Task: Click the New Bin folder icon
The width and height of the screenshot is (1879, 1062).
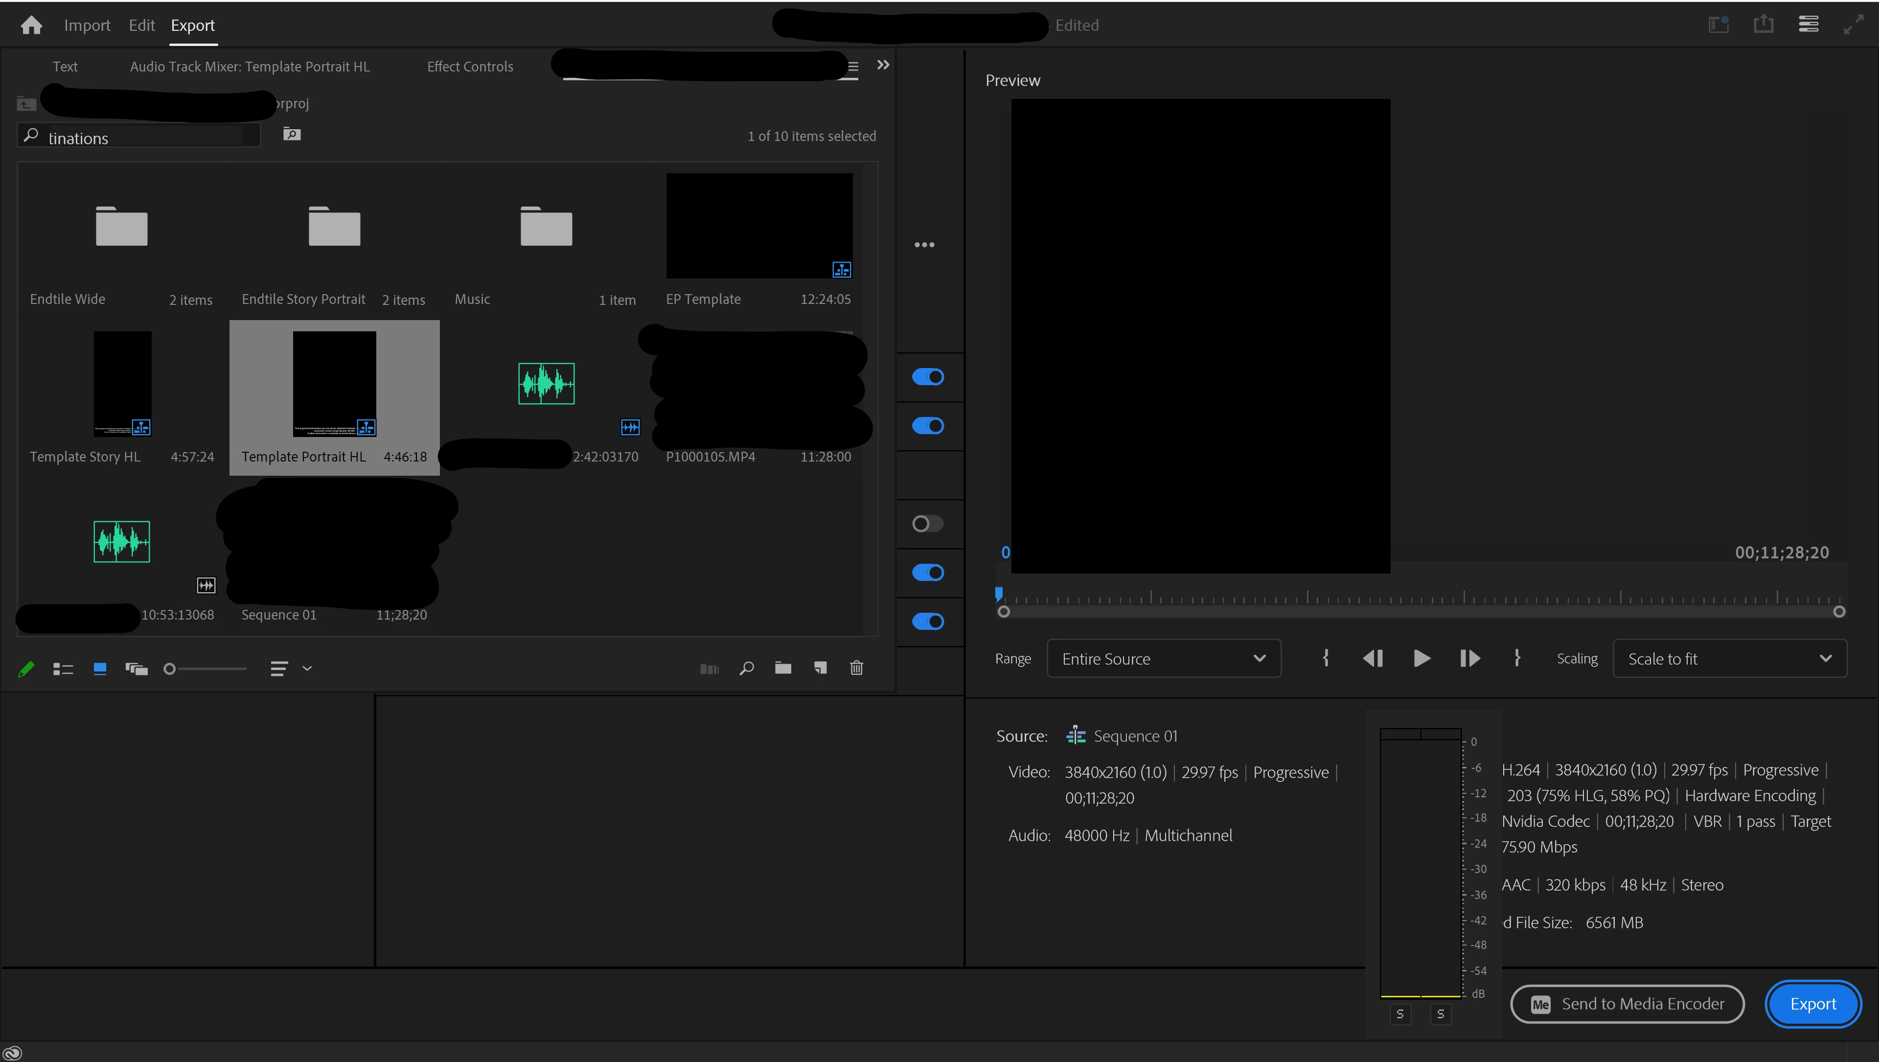Action: pyautogui.click(x=783, y=668)
